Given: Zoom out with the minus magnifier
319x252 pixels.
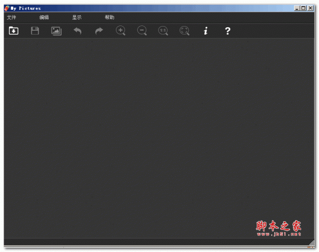Looking at the screenshot, I should pos(142,31).
